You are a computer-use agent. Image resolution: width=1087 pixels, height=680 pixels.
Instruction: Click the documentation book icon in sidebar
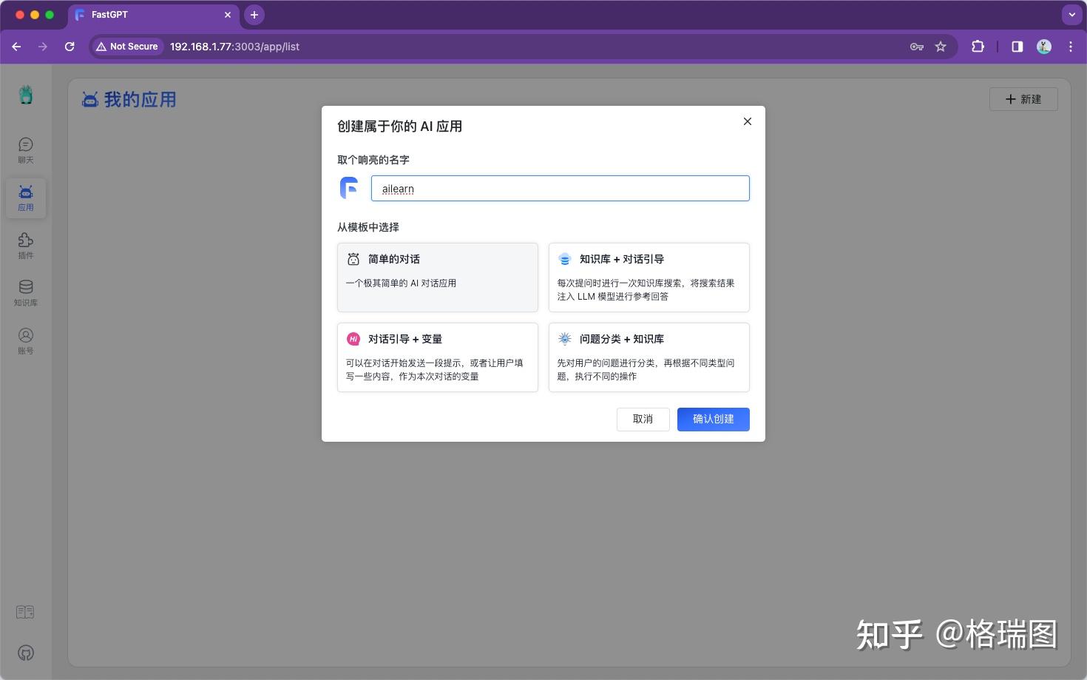coord(25,612)
